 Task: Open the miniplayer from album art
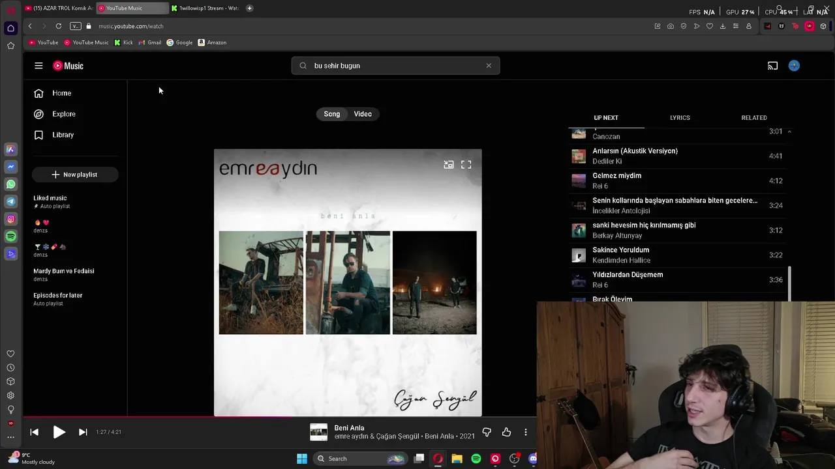[x=449, y=165]
